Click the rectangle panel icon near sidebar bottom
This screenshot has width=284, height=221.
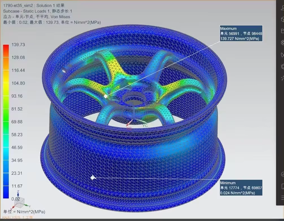tap(283, 186)
